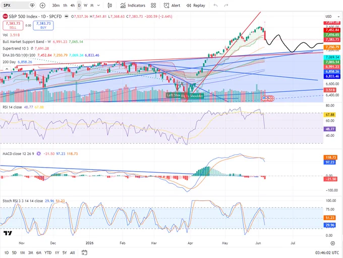Viewport: 343px width, 258px height.
Task: Add a comparison symbol with the plus icon
Action: [42, 5]
